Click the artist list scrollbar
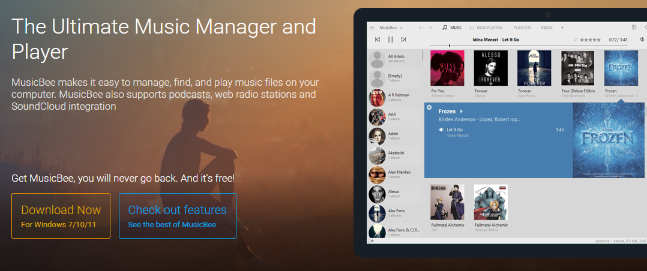 pos(423,55)
